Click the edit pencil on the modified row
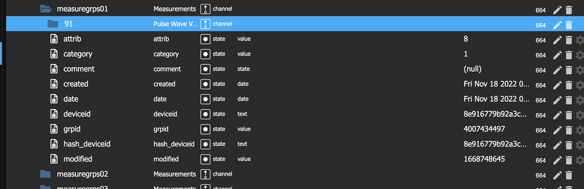The image size is (584, 189). [558, 160]
